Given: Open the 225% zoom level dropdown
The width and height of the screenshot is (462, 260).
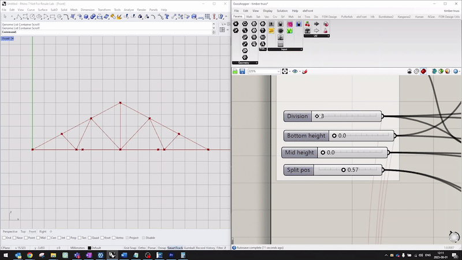Looking at the screenshot, I should pos(278,71).
